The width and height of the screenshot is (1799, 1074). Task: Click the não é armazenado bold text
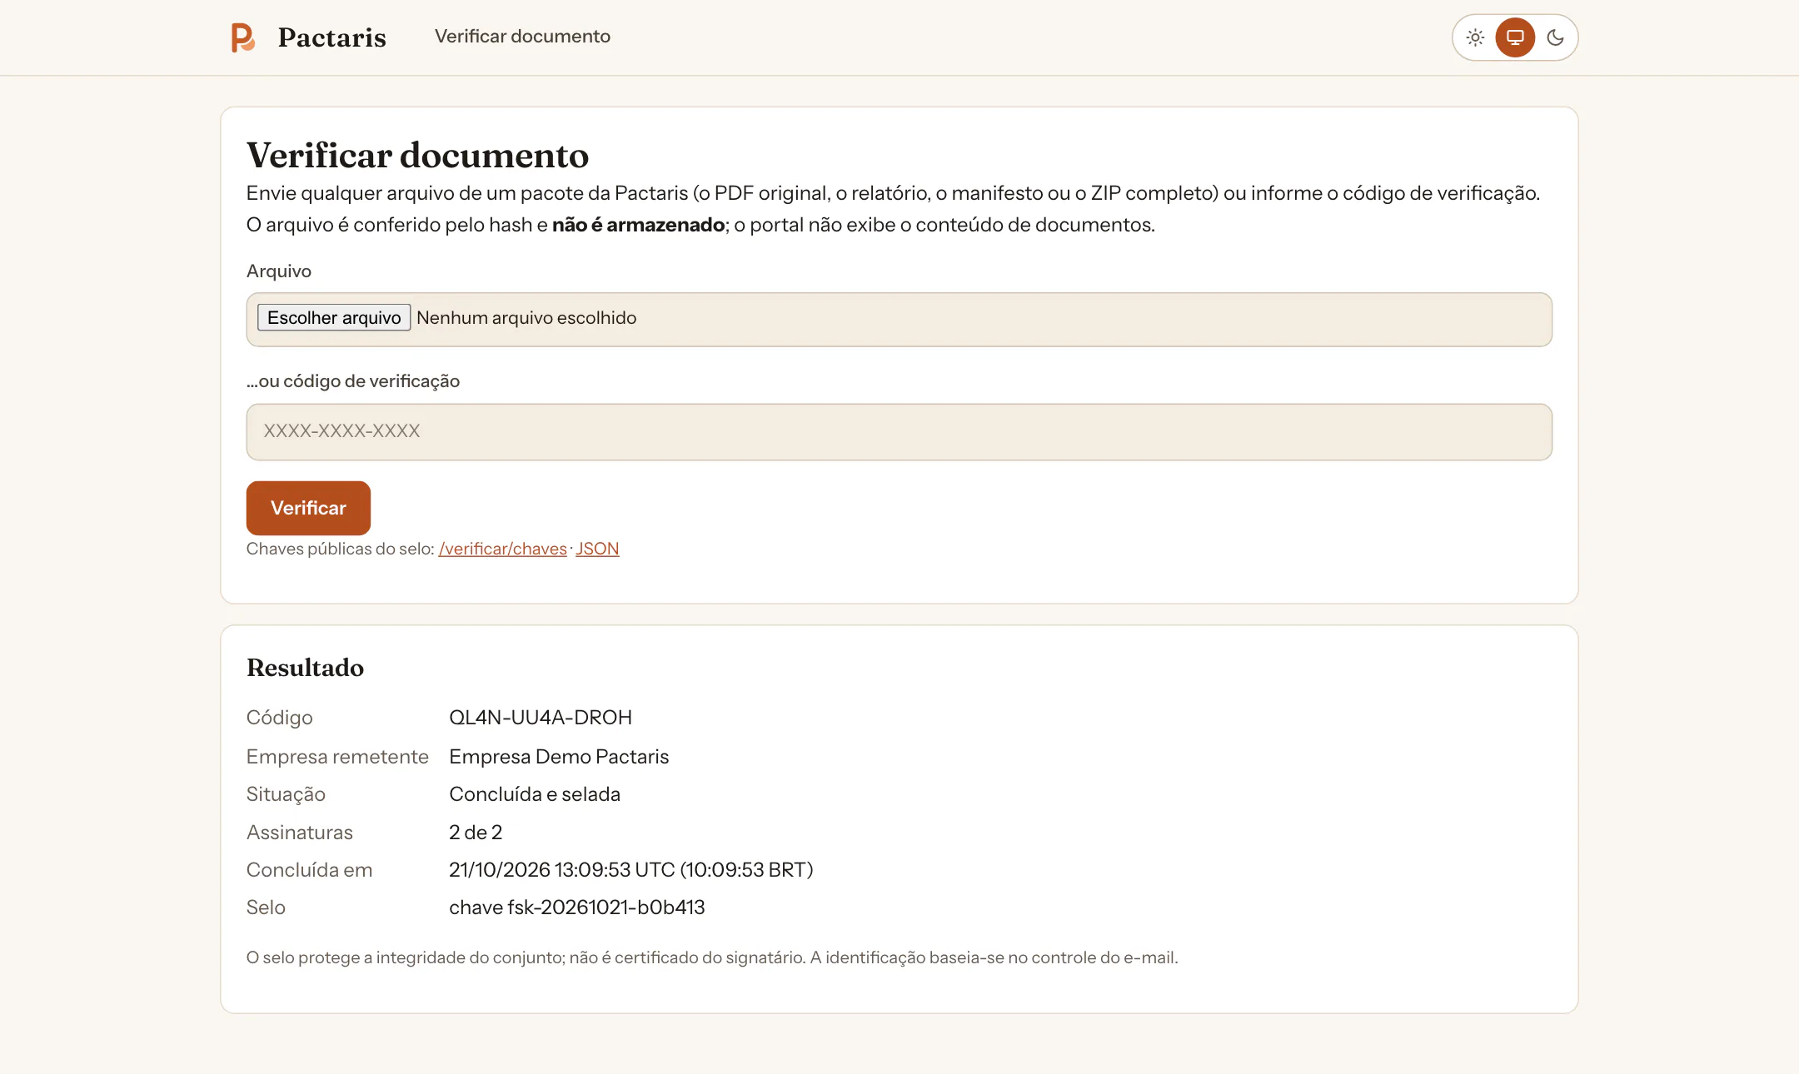tap(638, 225)
